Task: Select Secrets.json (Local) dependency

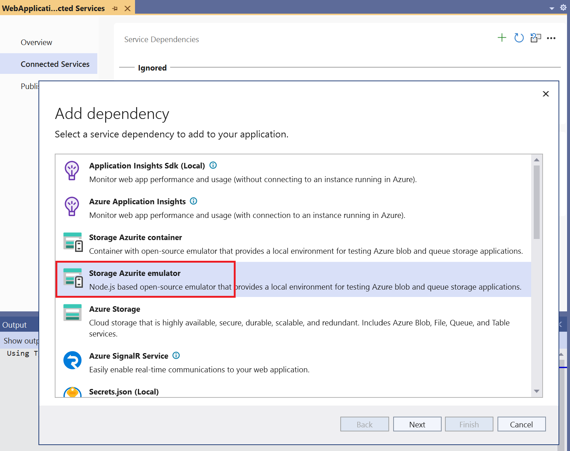Action: tap(293, 389)
